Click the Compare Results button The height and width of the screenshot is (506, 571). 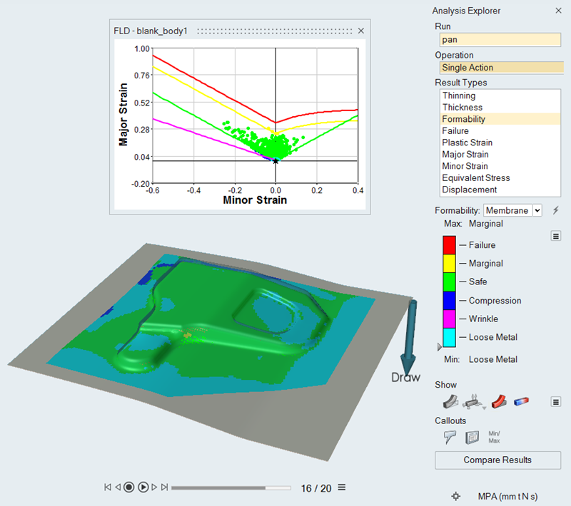tap(497, 460)
